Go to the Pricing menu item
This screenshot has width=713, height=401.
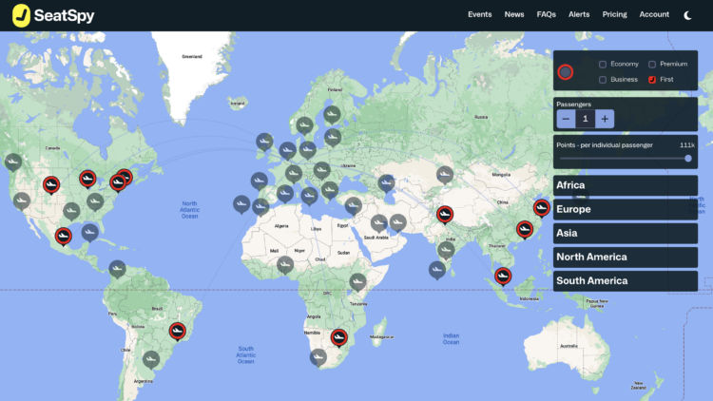coord(615,14)
